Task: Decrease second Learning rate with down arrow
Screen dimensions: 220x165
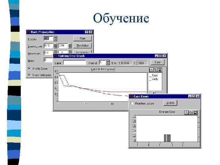Action: pyautogui.click(x=70, y=47)
